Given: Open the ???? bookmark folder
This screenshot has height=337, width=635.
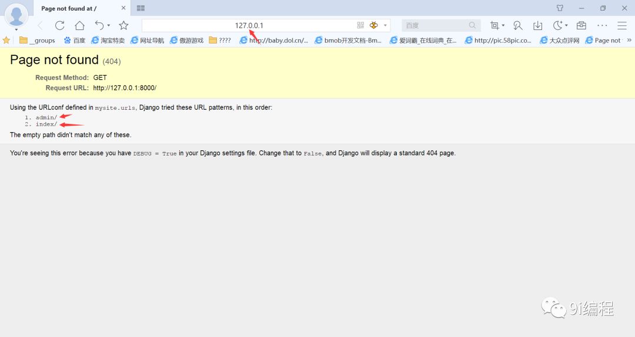Looking at the screenshot, I should pos(220,41).
